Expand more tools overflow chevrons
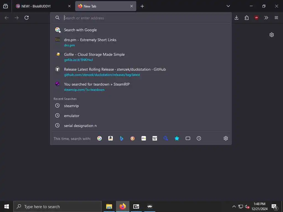 coord(266,18)
